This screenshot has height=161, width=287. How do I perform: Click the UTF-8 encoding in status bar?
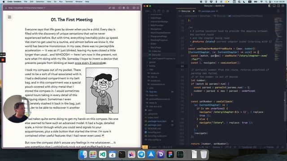pos(228,147)
